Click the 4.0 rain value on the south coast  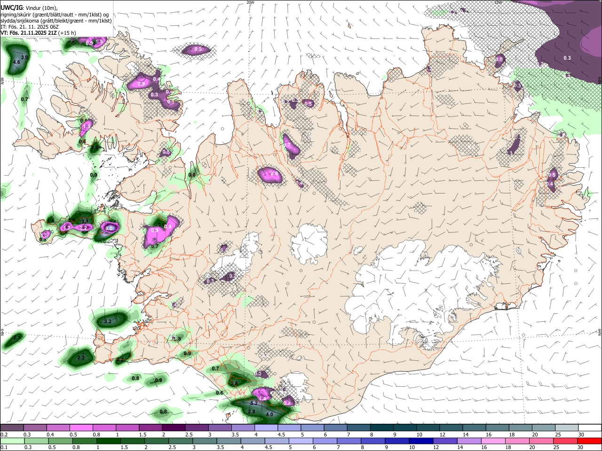[269, 415]
